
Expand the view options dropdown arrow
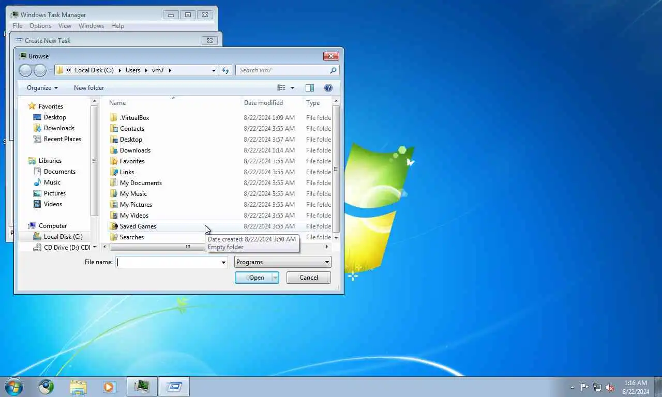point(292,88)
